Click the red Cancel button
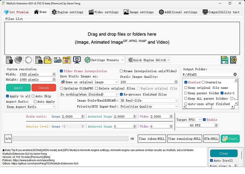245x174 pixels. coord(43,88)
